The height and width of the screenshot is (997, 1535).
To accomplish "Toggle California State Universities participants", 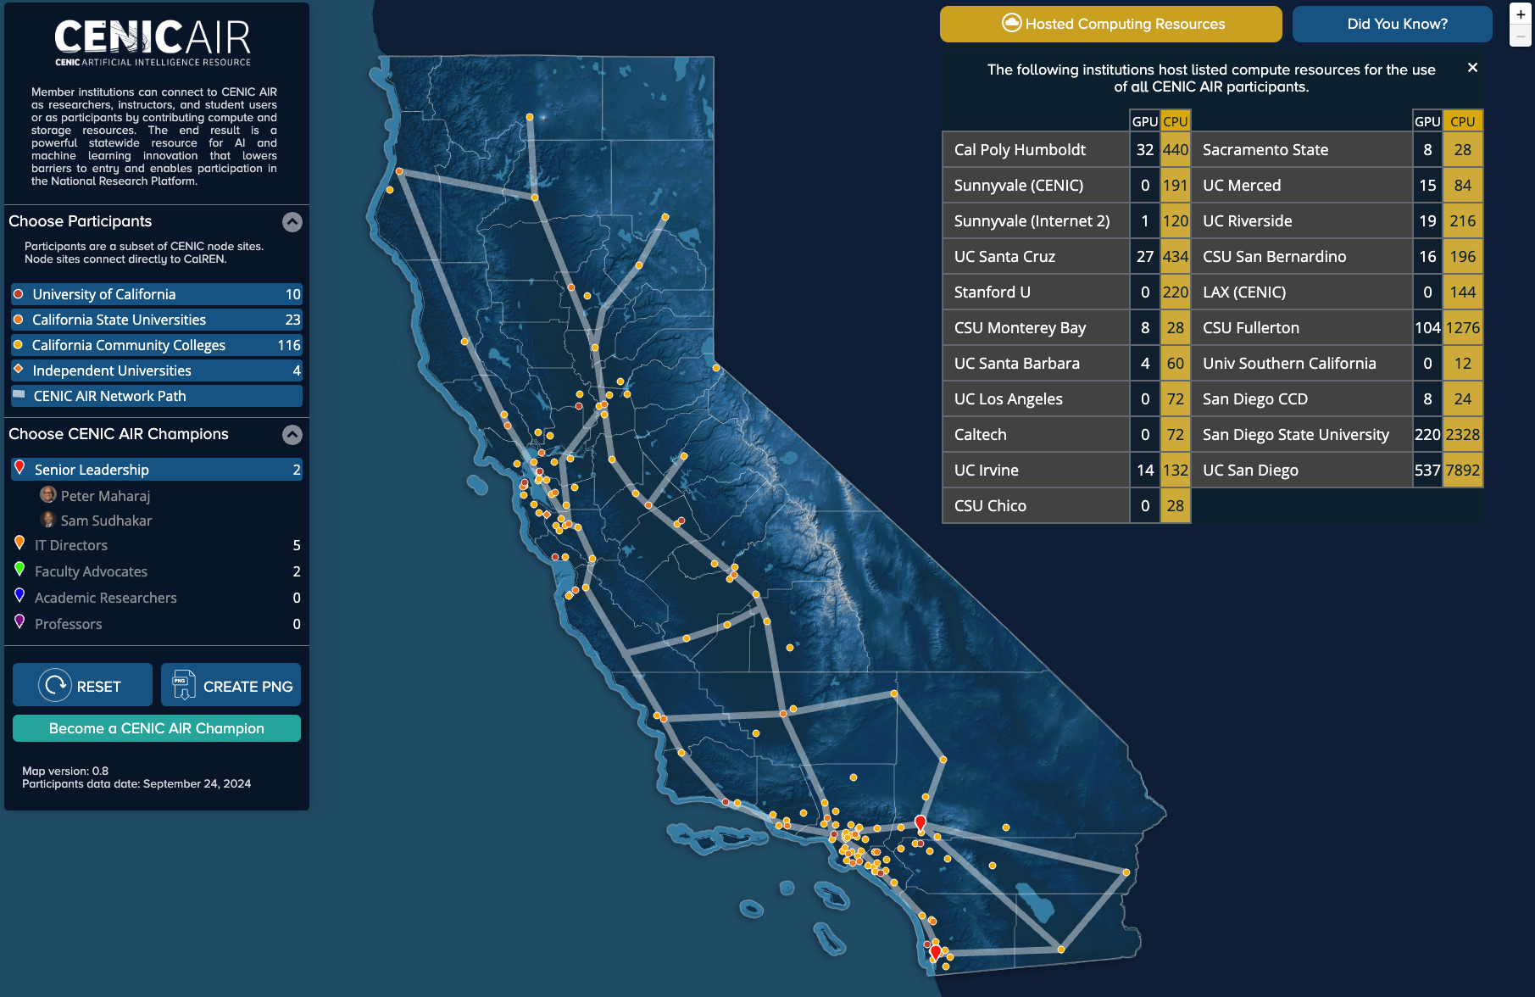I will coord(157,320).
